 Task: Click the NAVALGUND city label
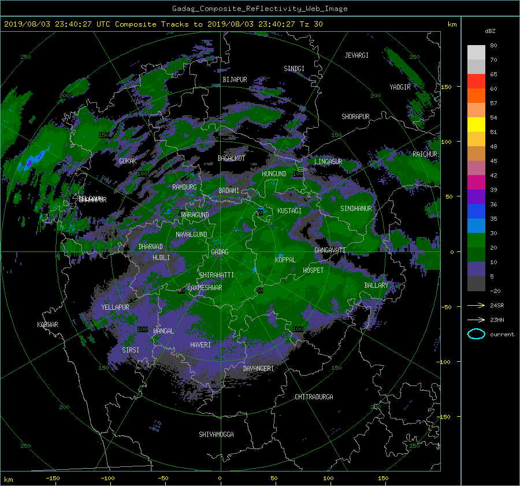tap(191, 235)
